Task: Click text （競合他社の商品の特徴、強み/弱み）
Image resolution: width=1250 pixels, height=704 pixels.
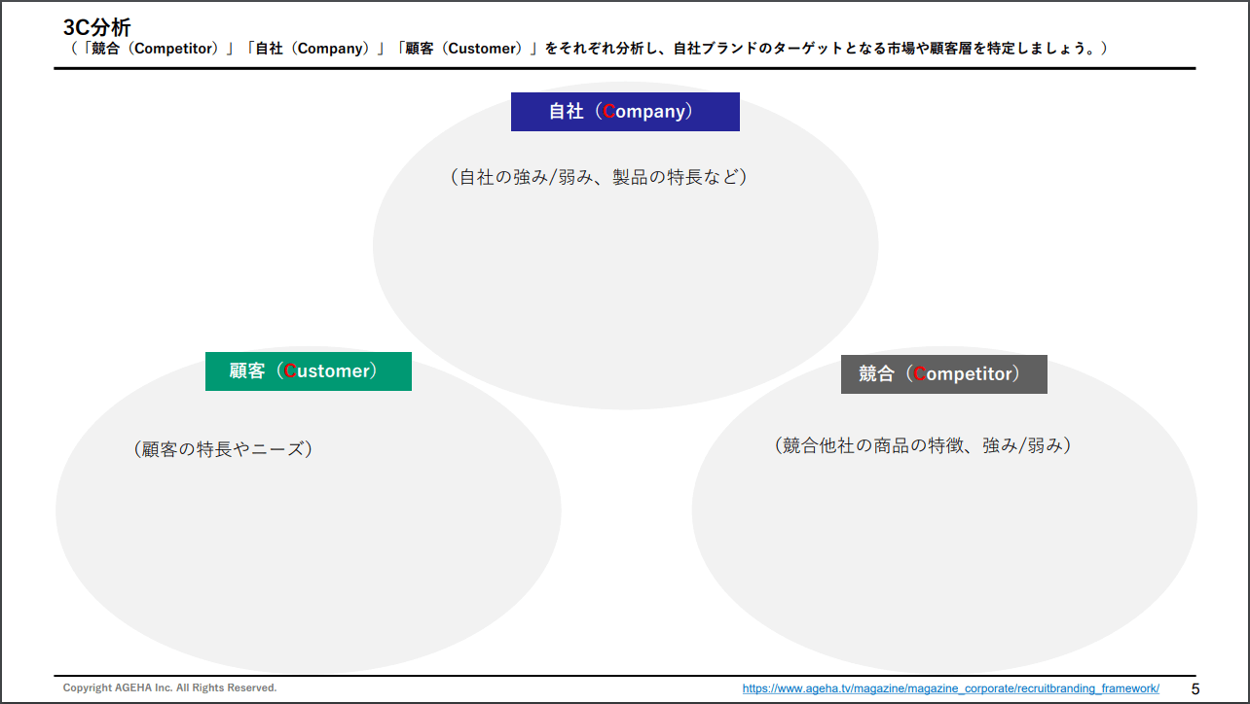Action: (x=924, y=445)
